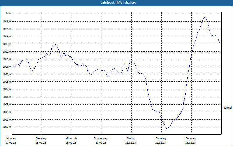233x146 pixels.
Task: Click the 'Mittwoch' day label
Action: pos(71,138)
